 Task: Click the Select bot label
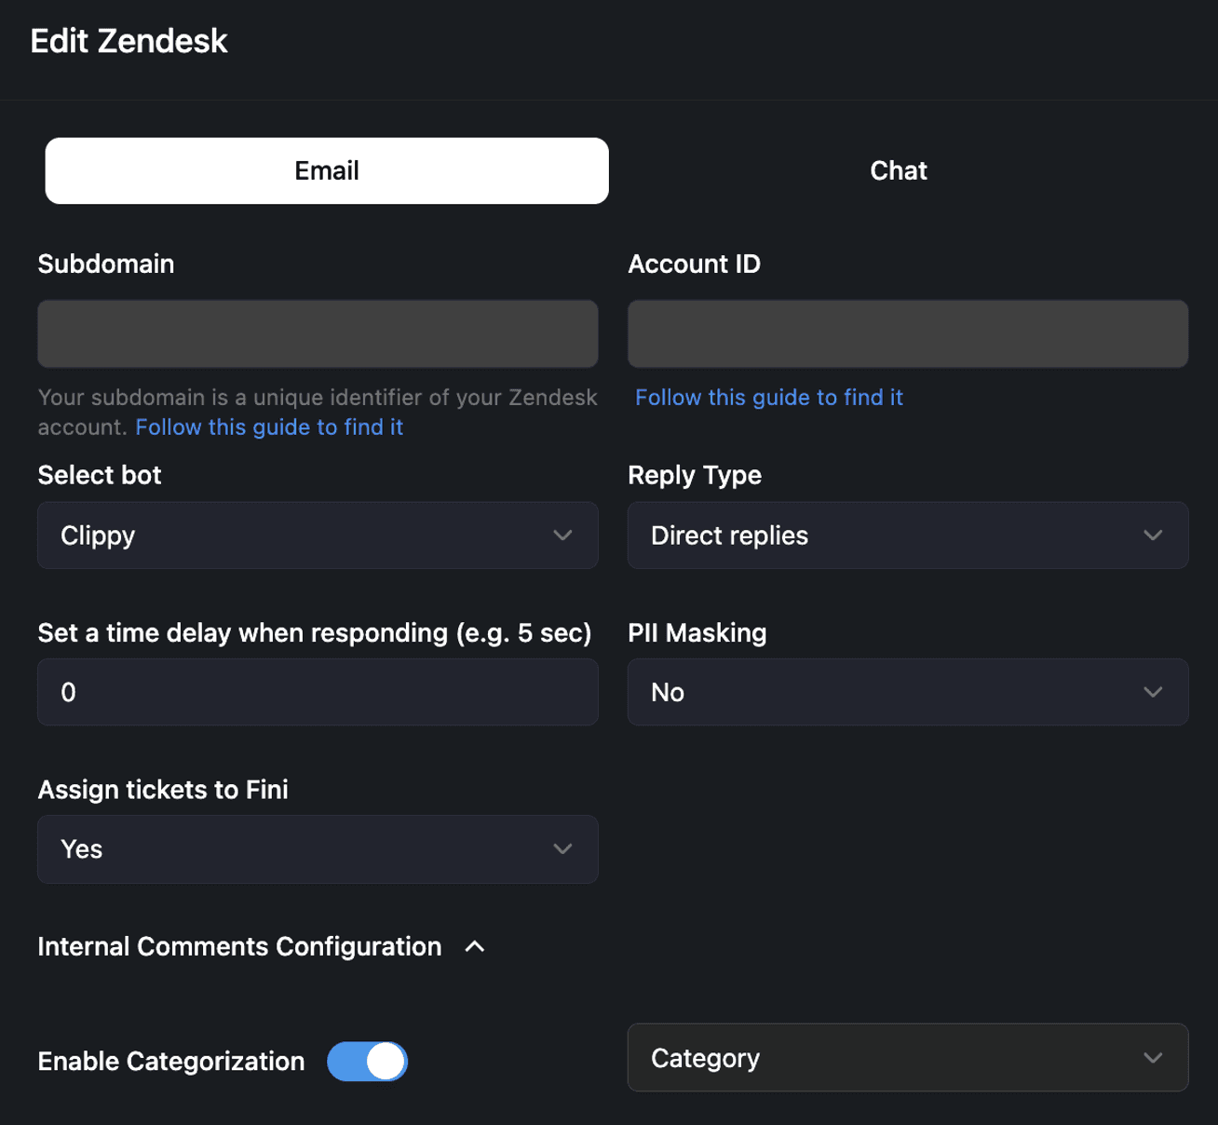click(x=100, y=475)
